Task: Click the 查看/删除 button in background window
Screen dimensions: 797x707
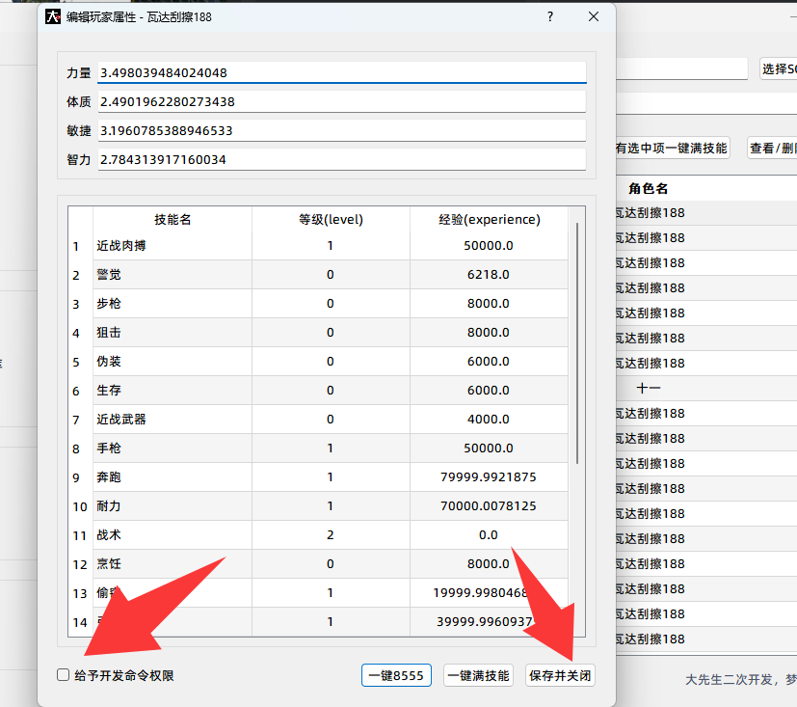Action: (x=772, y=149)
